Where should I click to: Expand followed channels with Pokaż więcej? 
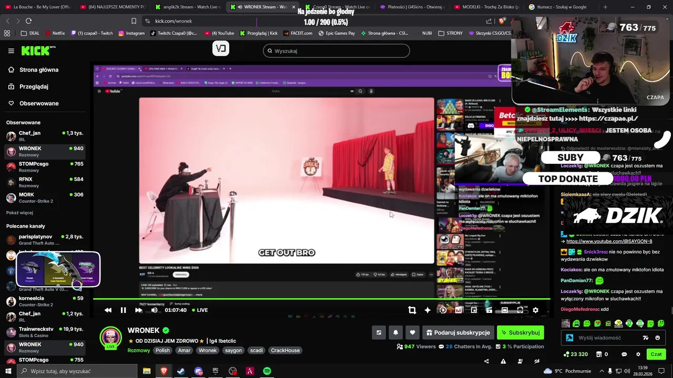pyautogui.click(x=19, y=213)
